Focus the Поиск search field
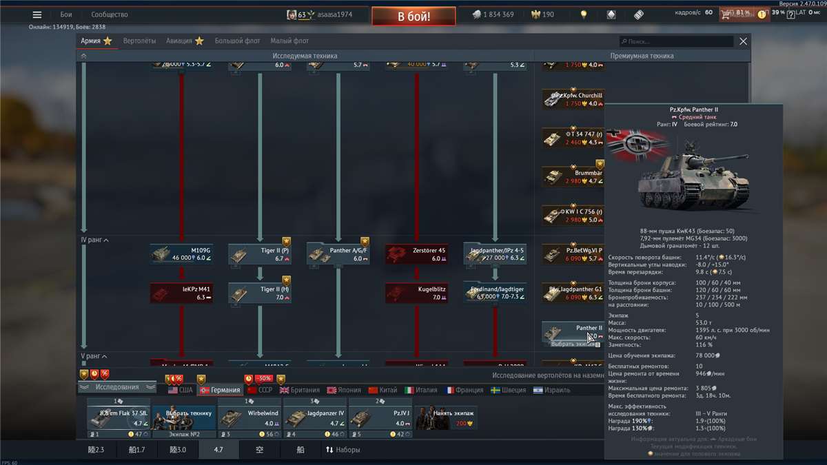The height and width of the screenshot is (465, 827). click(675, 41)
